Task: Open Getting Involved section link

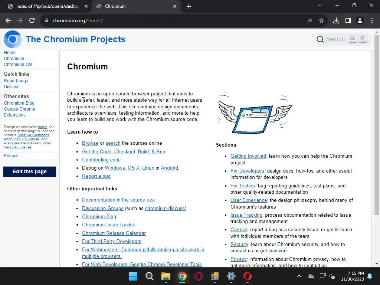Action: [248, 156]
